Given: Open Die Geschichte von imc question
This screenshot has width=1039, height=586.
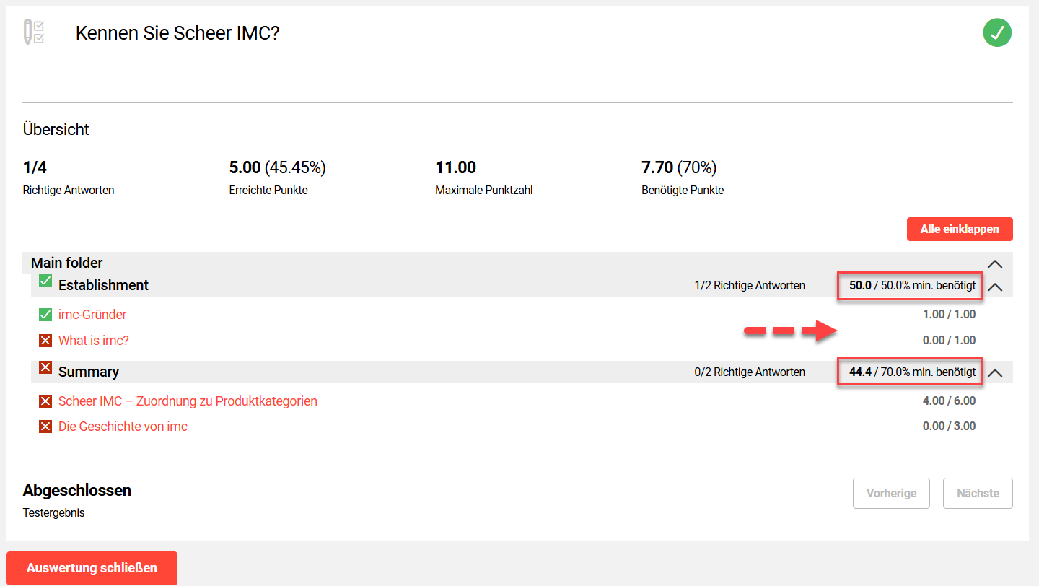Looking at the screenshot, I should (123, 427).
